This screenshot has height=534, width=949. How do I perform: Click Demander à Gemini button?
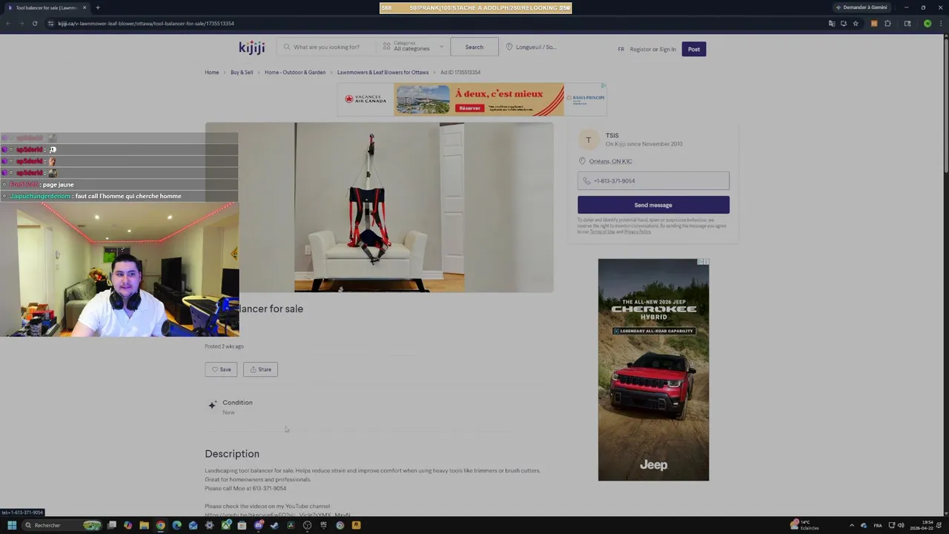861,7
